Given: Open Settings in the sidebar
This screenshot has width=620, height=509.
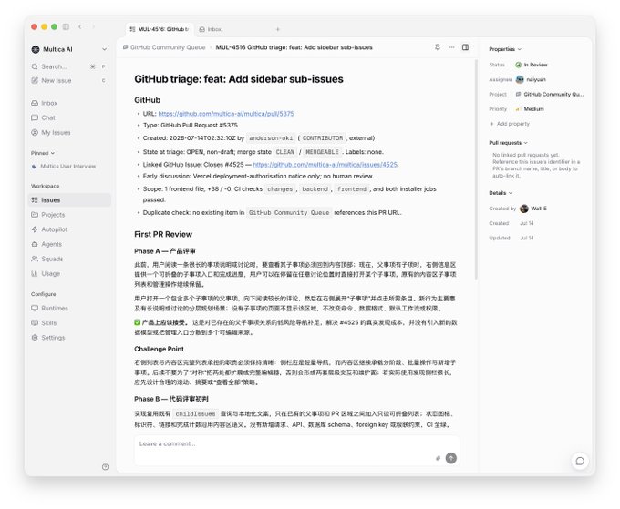Looking at the screenshot, I should pos(69,338).
